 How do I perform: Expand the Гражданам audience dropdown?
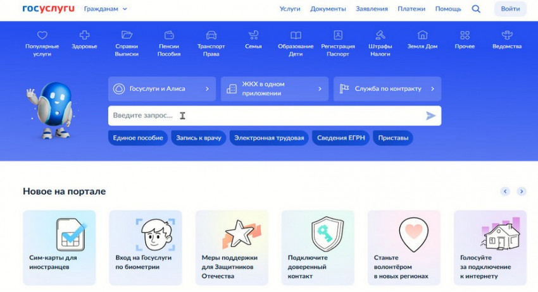tap(105, 9)
